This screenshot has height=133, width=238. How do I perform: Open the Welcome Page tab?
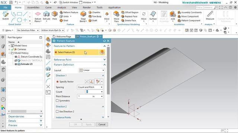62,37
